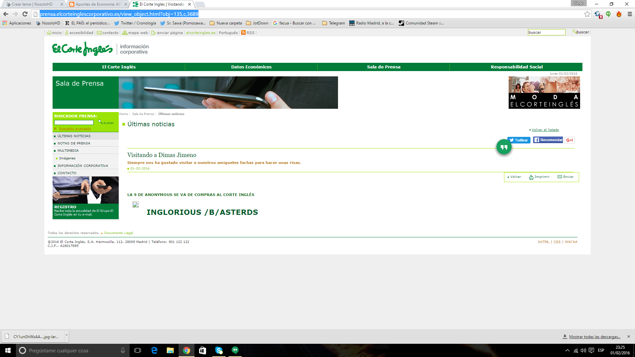Open Aplicaciones apps bookmark
635x357 pixels.
click(x=17, y=23)
